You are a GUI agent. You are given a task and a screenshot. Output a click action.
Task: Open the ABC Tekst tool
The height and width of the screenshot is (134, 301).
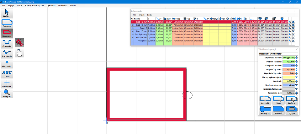(7, 73)
